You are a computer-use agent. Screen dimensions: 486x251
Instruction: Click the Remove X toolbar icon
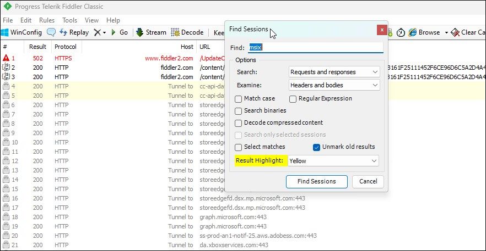(x=98, y=32)
